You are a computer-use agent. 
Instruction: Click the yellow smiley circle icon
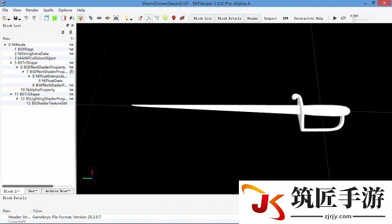[165, 18]
